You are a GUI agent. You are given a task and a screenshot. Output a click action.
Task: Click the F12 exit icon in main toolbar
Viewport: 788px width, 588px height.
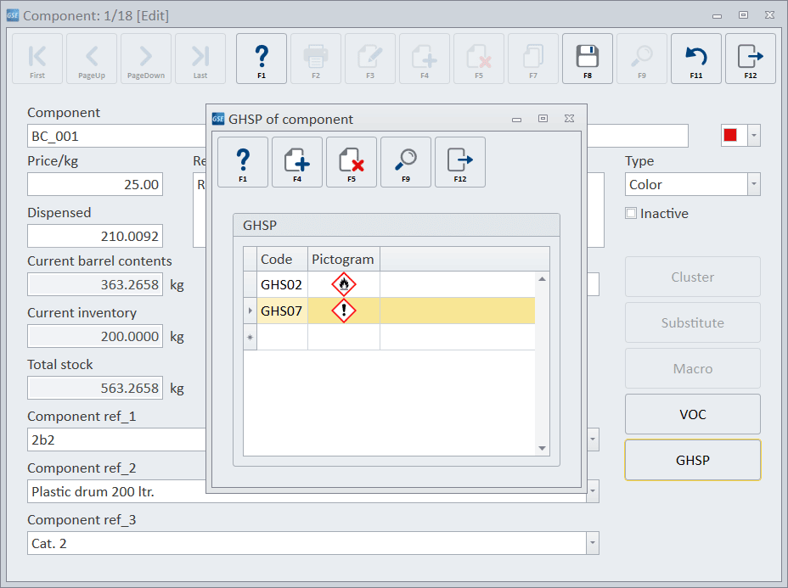tap(750, 58)
